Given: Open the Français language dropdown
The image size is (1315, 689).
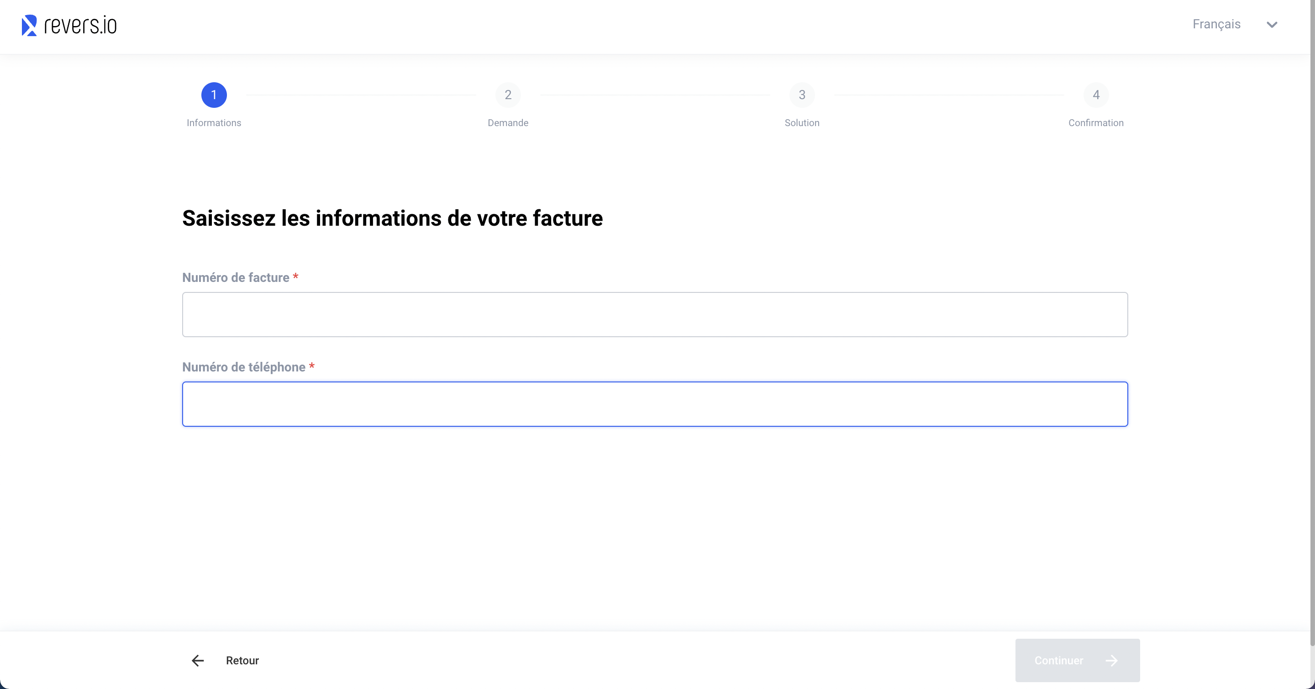Looking at the screenshot, I should click(x=1216, y=24).
